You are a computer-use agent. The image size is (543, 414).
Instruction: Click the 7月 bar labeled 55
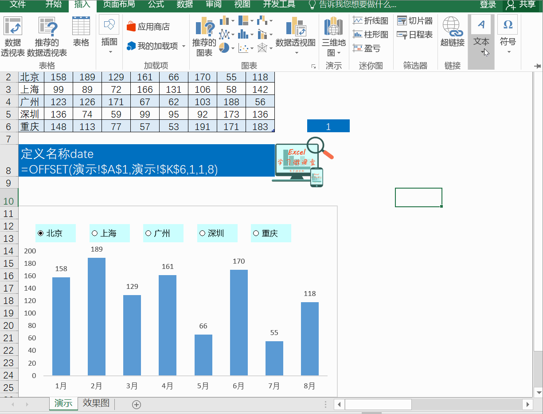[x=274, y=358]
